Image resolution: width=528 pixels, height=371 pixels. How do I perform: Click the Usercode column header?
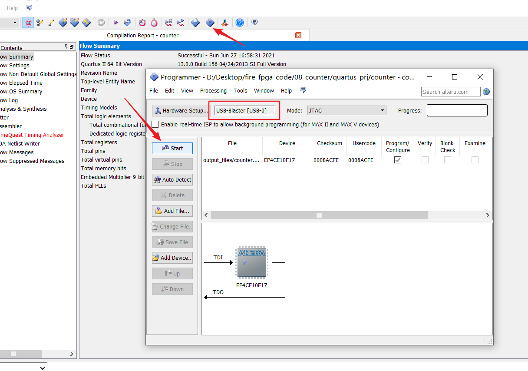pos(363,143)
